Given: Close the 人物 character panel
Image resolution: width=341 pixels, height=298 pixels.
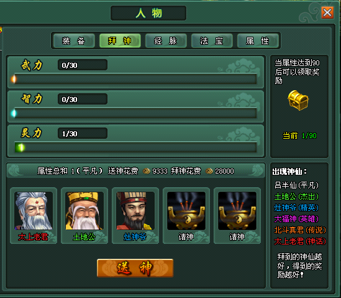Looking at the screenshot, I should (x=327, y=12).
